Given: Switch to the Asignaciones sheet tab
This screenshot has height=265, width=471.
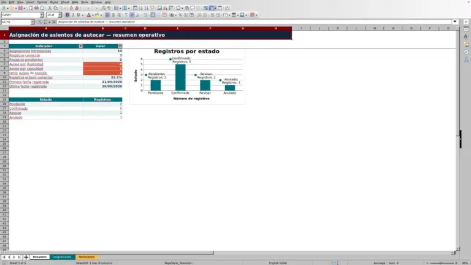Looking at the screenshot, I should 62,257.
